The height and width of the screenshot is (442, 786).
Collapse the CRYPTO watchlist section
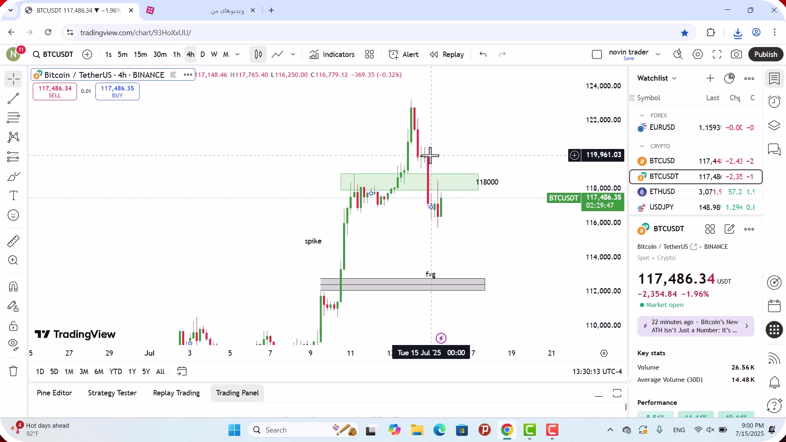tap(642, 146)
